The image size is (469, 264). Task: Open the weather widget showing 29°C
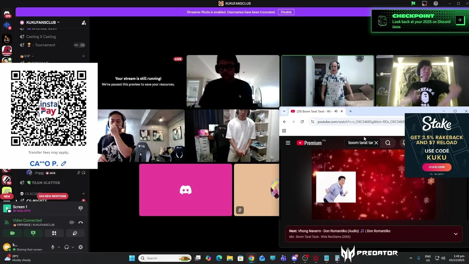point(18,258)
